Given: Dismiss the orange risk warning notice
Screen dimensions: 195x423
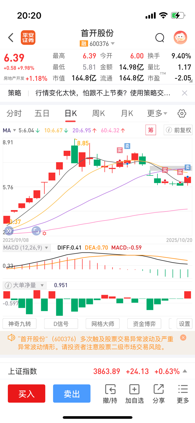Looking at the screenshot, I should pos(183,338).
